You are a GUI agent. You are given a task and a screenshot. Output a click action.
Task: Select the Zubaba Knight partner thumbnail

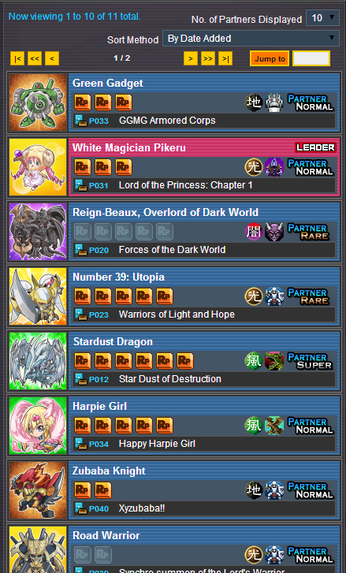coord(38,490)
